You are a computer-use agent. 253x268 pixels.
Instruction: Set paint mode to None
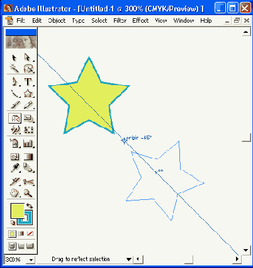click(30, 233)
